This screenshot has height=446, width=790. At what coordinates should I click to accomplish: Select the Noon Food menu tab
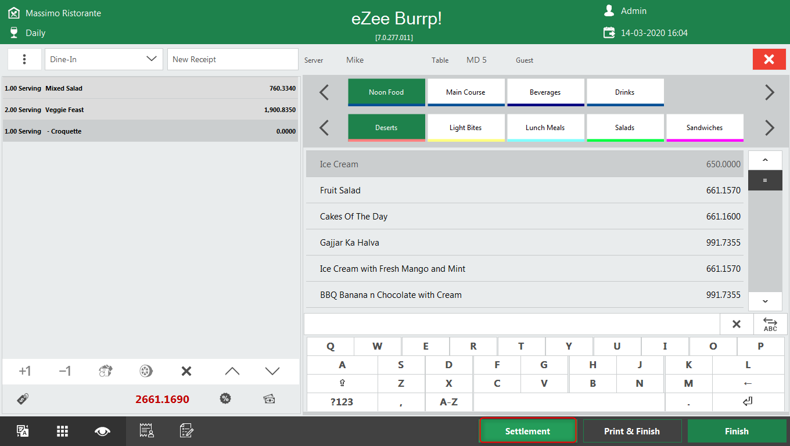[386, 92]
